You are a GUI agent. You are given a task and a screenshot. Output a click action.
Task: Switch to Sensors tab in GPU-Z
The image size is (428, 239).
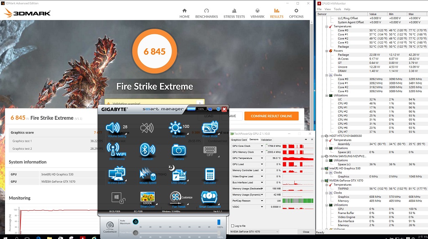pyautogui.click(x=254, y=140)
